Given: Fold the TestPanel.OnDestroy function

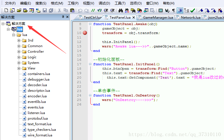Looking at the screenshot, I should click(x=90, y=95).
